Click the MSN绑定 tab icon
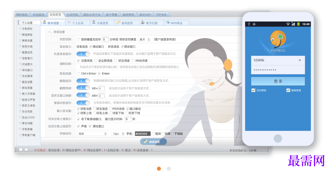332x173 pixels. tap(168, 22)
